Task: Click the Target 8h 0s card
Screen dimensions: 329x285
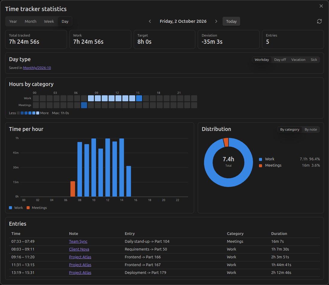Action: click(x=164, y=40)
